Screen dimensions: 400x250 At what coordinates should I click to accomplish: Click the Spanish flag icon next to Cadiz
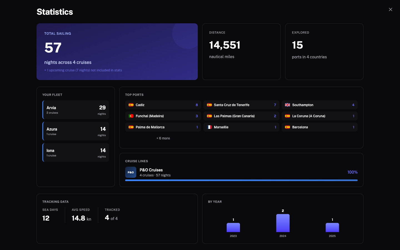point(131,105)
